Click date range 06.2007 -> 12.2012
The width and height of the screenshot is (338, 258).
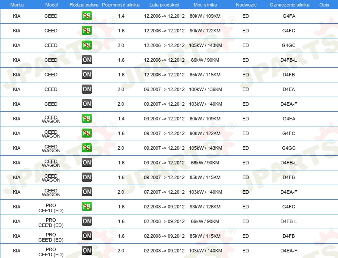point(164,89)
